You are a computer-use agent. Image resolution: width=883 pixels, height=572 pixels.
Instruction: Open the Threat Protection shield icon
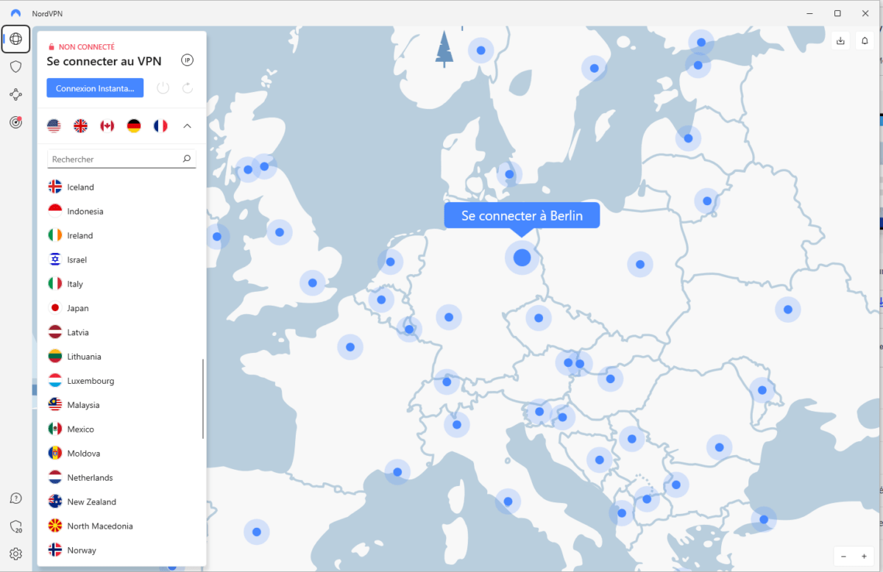[15, 67]
